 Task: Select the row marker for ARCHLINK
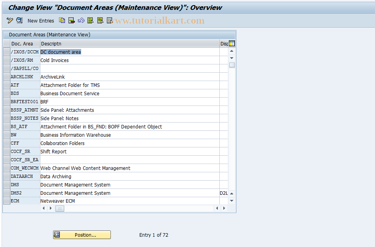pos(6,77)
